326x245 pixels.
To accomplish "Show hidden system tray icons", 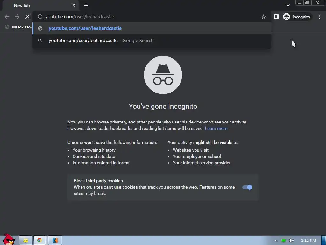I will click(276, 241).
